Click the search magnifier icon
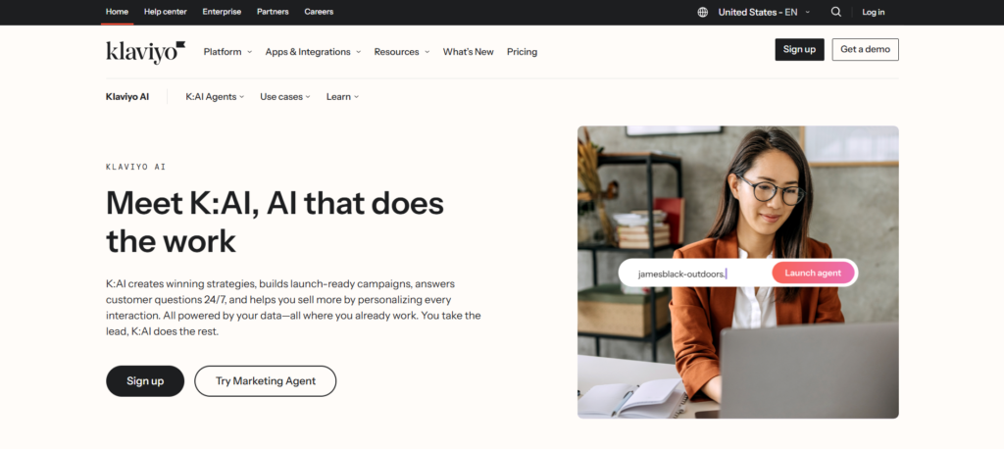This screenshot has width=1004, height=449. click(x=835, y=12)
